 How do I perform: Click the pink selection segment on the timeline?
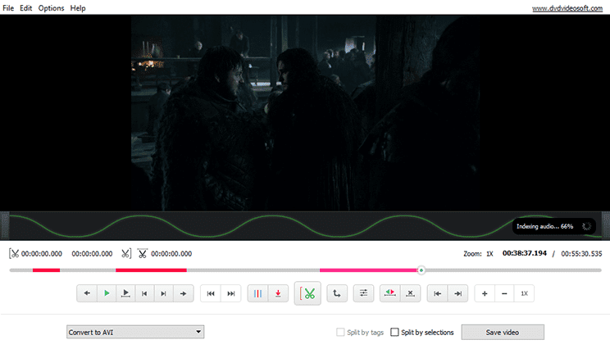coord(368,270)
